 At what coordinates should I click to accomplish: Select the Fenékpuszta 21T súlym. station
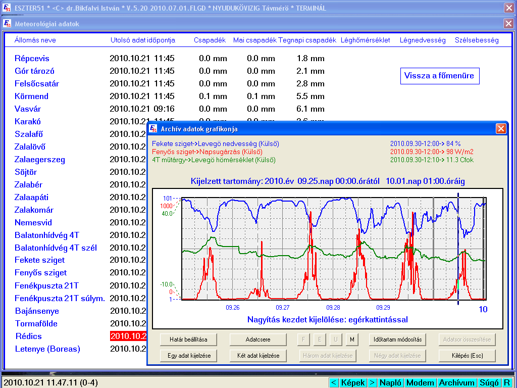point(60,299)
